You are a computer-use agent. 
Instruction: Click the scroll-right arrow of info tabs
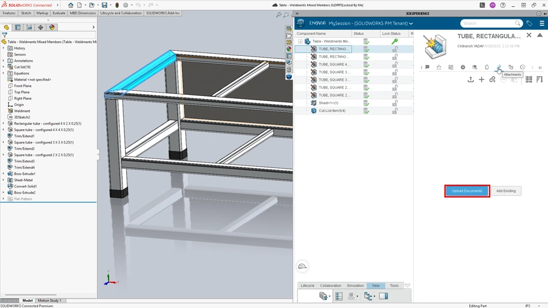click(532, 67)
